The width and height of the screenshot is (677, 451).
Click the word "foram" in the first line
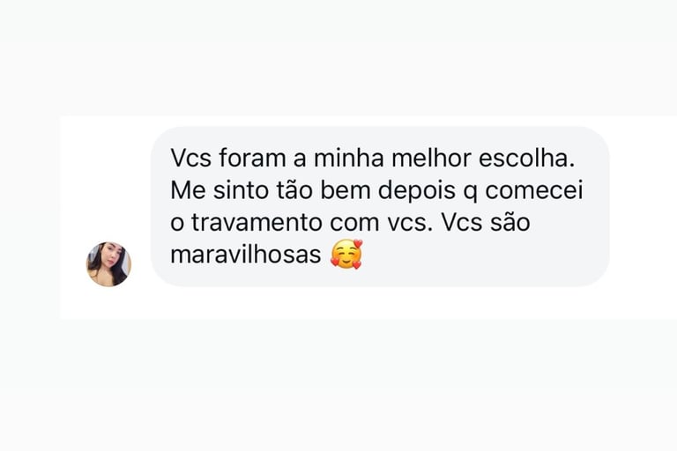click(x=252, y=158)
